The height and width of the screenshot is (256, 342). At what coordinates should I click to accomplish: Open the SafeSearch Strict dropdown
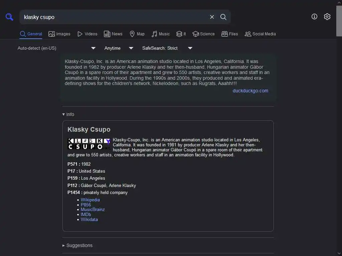click(167, 48)
